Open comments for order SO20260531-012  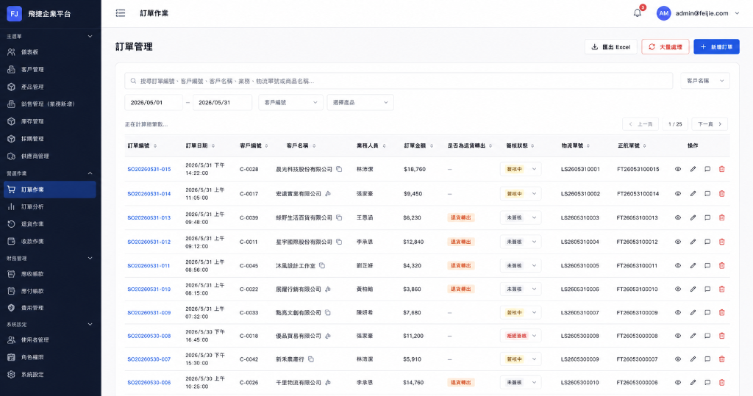[707, 242]
